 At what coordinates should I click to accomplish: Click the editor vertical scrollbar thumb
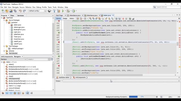click(178, 44)
